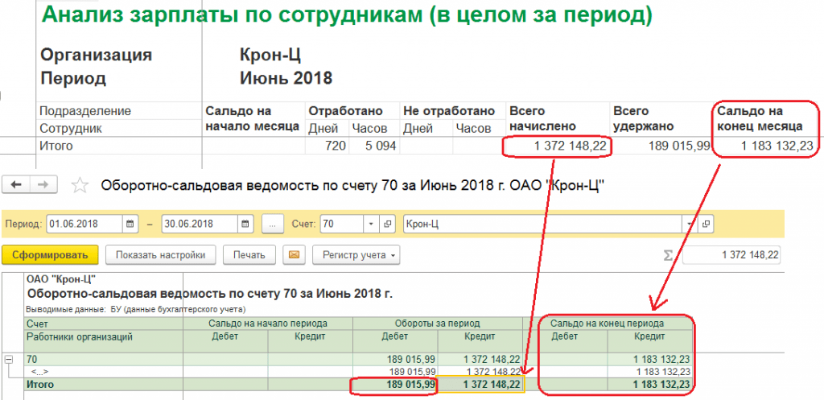This screenshot has height=400, width=824.
Task: Click the Сальдо на начало месяца header
Action: (x=253, y=119)
